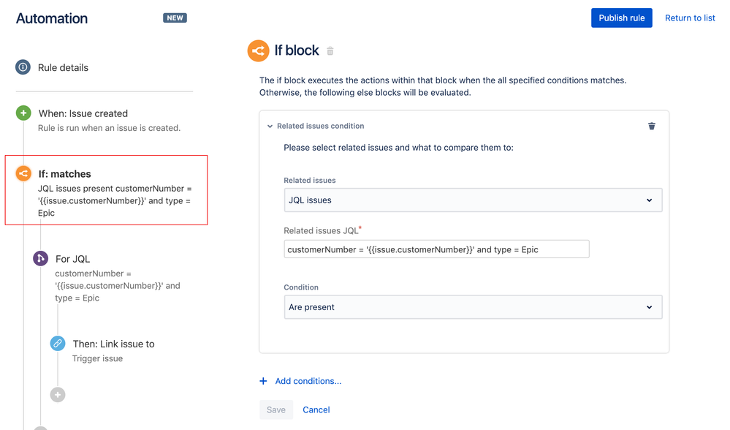Click Return to list link

point(690,18)
